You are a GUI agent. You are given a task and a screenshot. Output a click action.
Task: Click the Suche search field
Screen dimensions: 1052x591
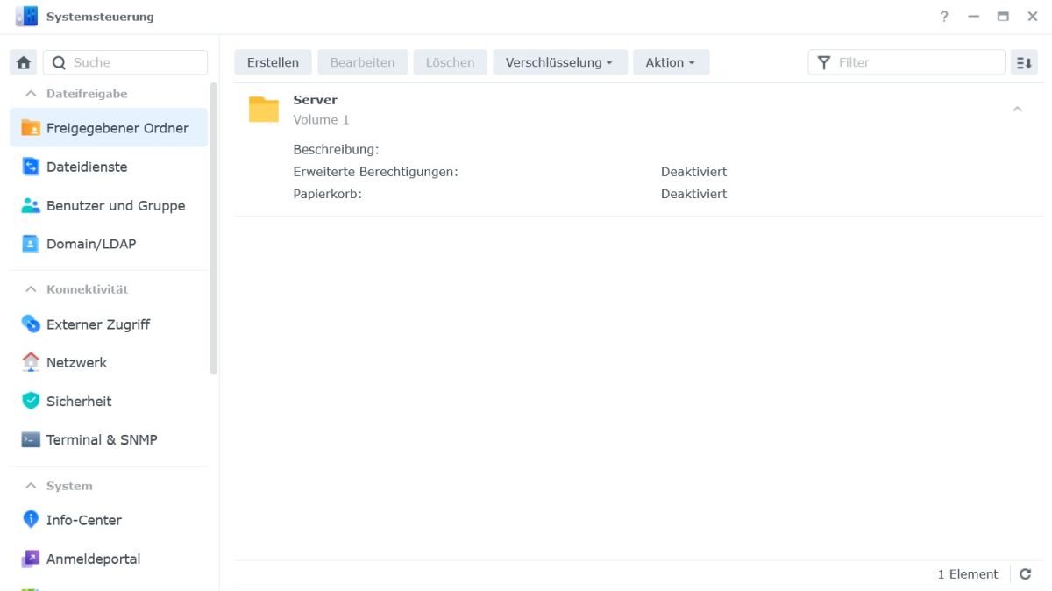click(x=125, y=62)
